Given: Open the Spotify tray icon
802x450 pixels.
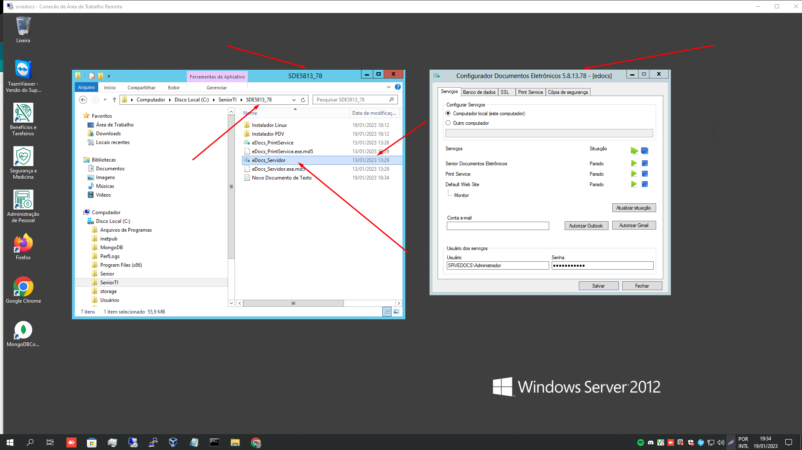Looking at the screenshot, I should click(x=640, y=442).
